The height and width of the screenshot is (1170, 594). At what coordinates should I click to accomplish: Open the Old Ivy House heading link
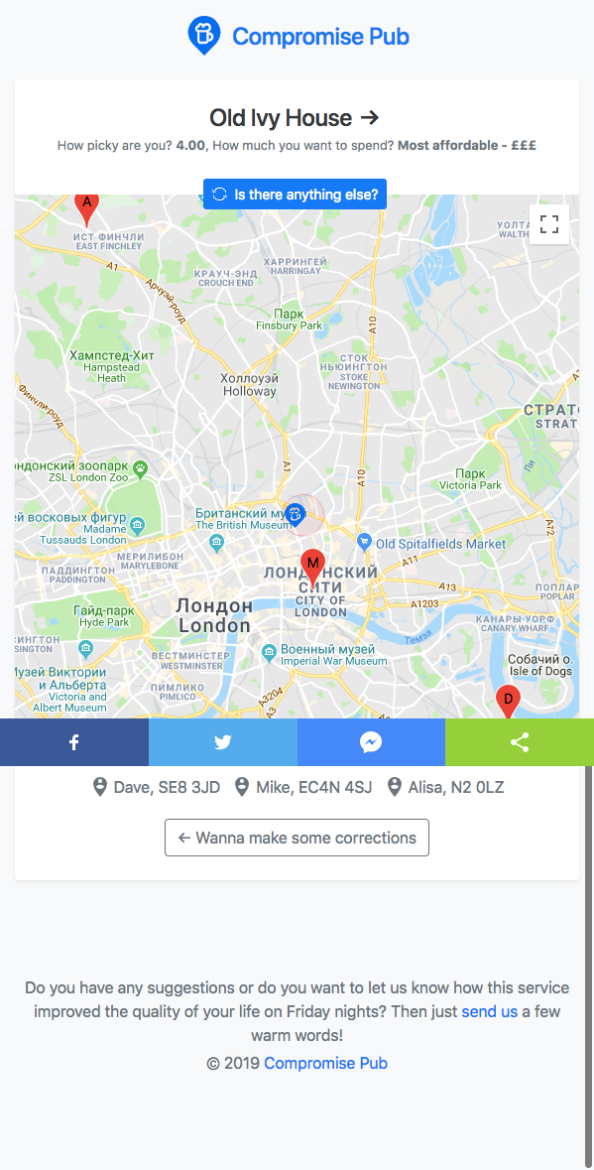295,118
